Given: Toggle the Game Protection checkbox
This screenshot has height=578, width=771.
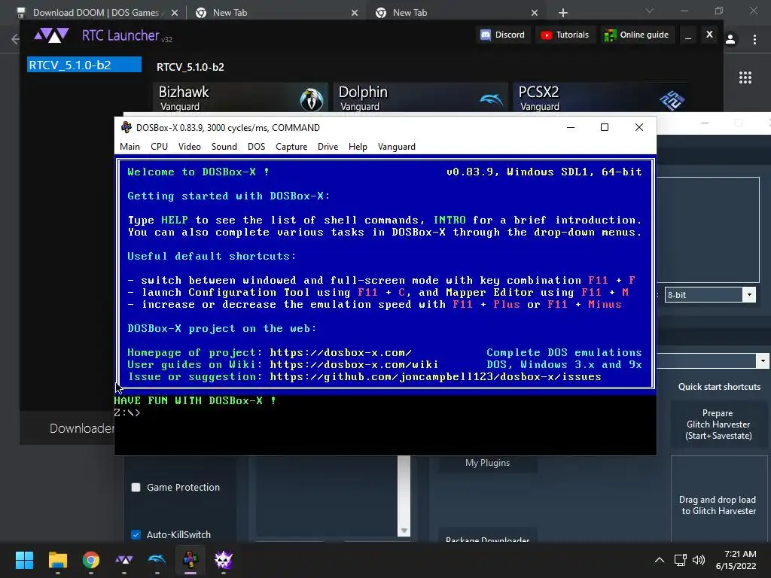Looking at the screenshot, I should tap(136, 487).
